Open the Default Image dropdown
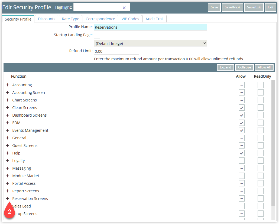 coord(150,43)
